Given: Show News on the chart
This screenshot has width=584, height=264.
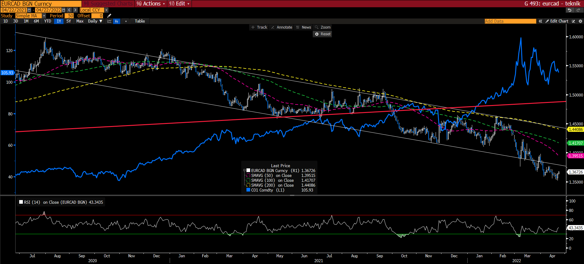Looking at the screenshot, I should click(304, 27).
